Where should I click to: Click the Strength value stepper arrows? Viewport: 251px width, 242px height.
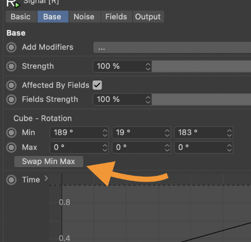pos(148,66)
